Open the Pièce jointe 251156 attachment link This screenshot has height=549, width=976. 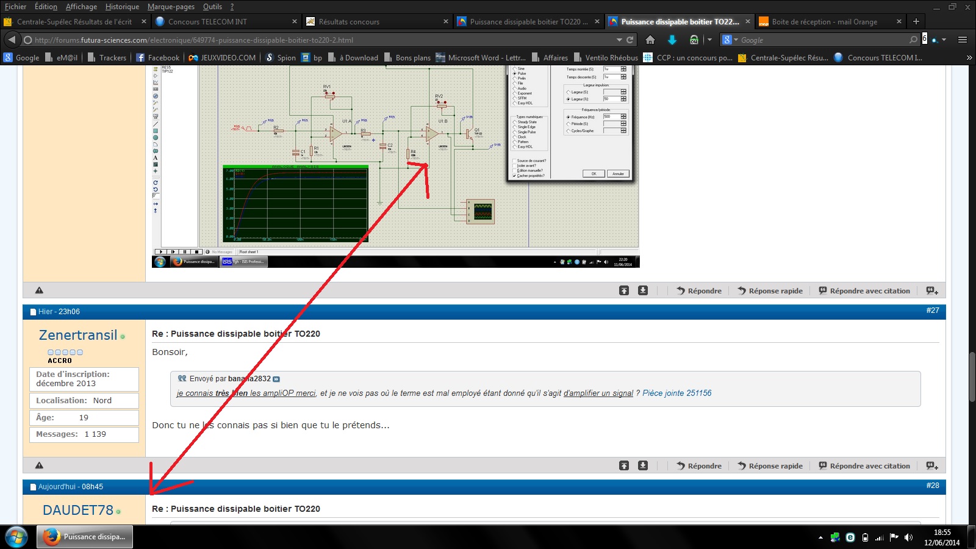[677, 393]
